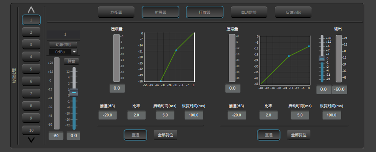Select channel 4 button
This screenshot has width=376, height=152.
[31, 57]
